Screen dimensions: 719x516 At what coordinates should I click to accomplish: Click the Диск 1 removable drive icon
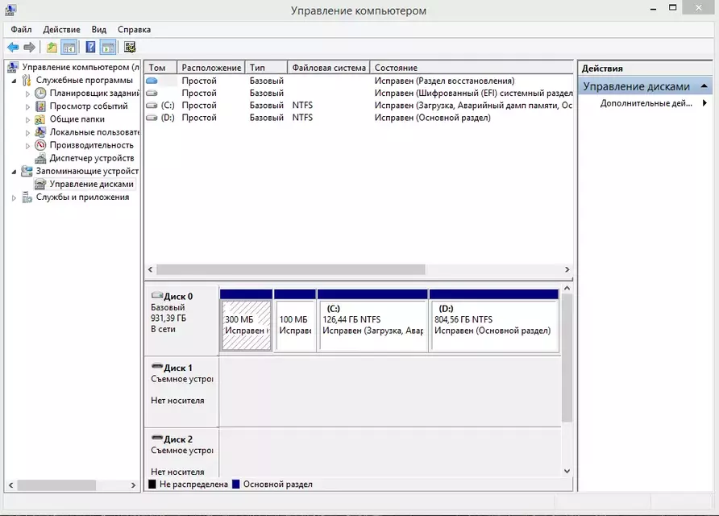157,367
